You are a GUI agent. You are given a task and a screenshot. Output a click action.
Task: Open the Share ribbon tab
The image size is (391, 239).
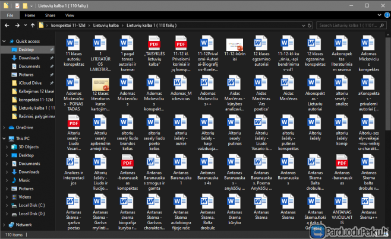pos(50,15)
